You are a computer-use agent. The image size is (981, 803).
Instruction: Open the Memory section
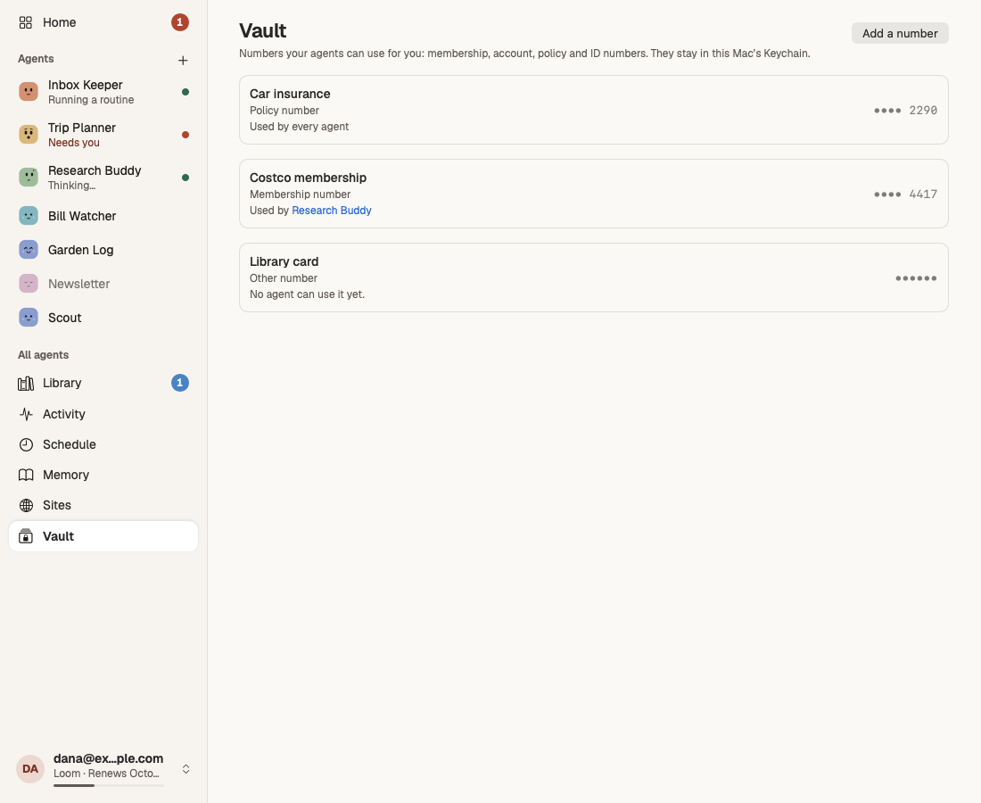click(103, 475)
